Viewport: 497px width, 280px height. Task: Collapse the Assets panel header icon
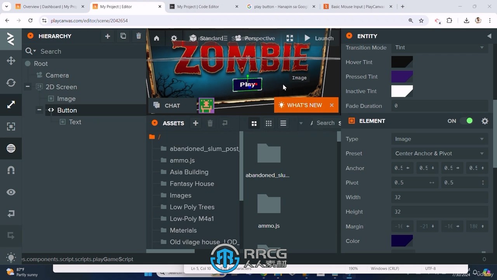155,123
